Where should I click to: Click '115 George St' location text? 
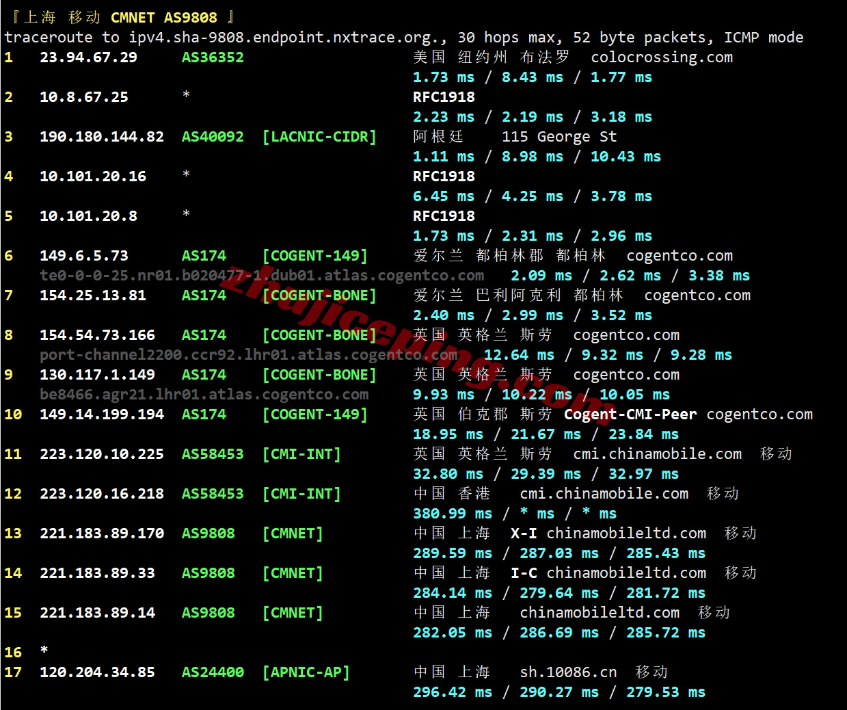click(559, 137)
